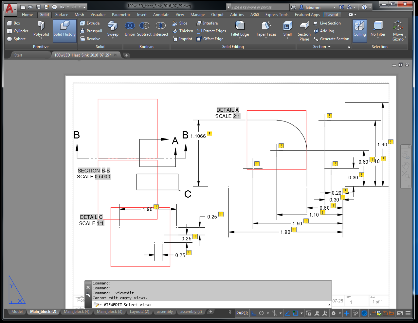Toggle PAPER space in status bar
Image resolution: width=418 pixels, height=323 pixels.
[x=242, y=313]
